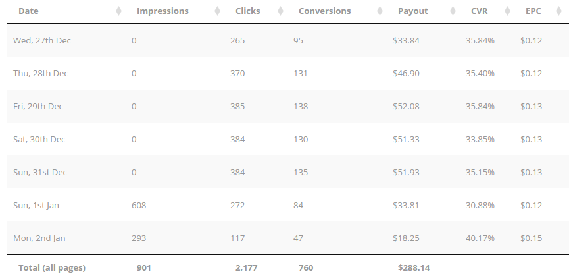Click Impressions column sort arrows

217,11
